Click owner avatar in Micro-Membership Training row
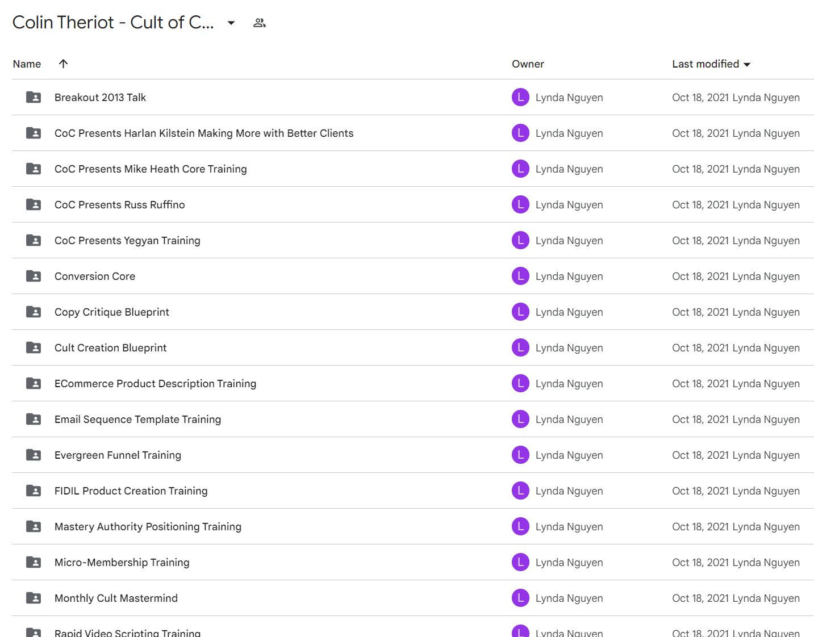Image resolution: width=814 pixels, height=637 pixels. pyautogui.click(x=520, y=562)
